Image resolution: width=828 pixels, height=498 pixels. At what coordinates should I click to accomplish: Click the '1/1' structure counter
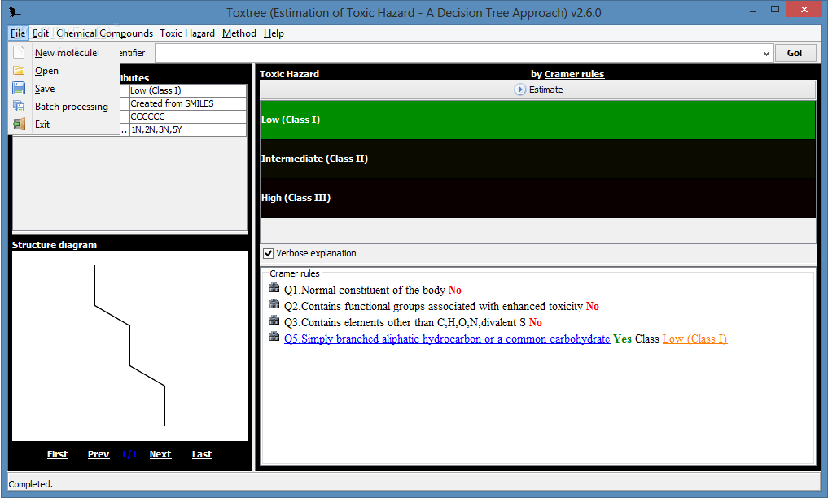(x=129, y=454)
